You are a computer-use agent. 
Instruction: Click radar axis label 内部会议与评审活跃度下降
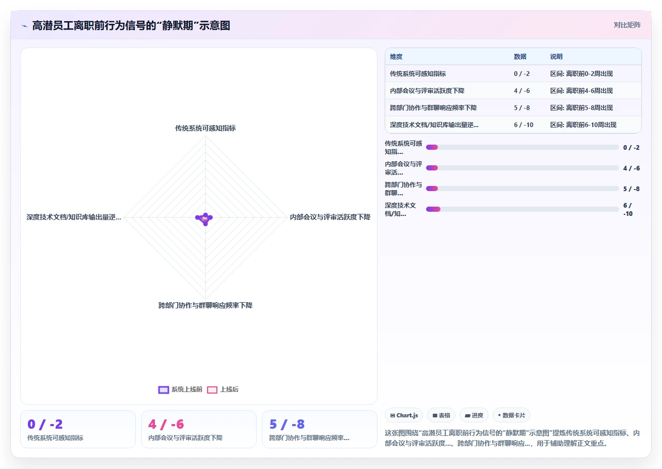330,217
